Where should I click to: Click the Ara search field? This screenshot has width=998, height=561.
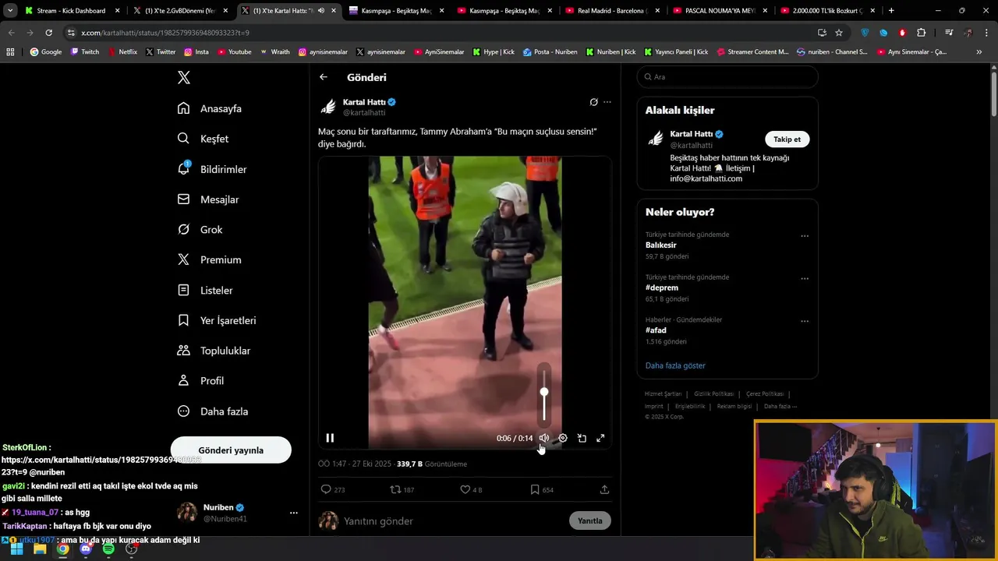727,77
